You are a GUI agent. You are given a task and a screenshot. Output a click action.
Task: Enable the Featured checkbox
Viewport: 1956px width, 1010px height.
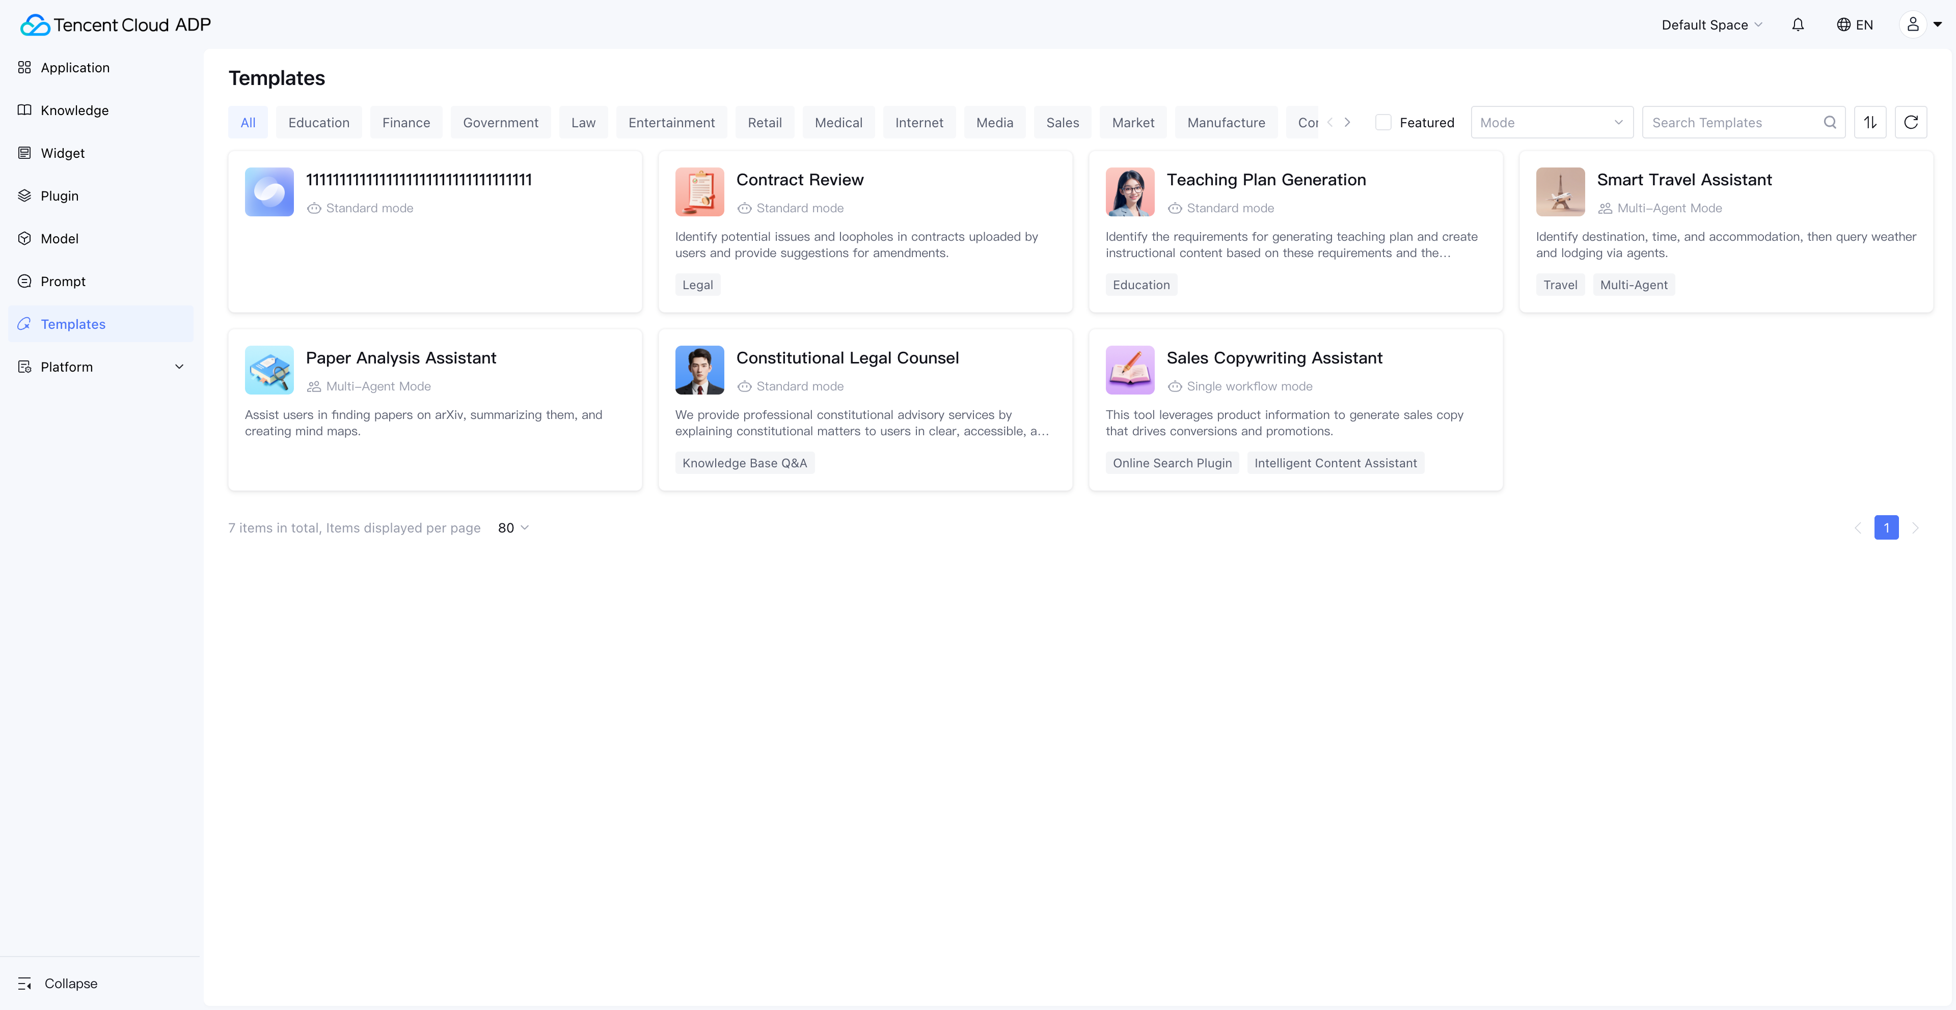pos(1383,122)
